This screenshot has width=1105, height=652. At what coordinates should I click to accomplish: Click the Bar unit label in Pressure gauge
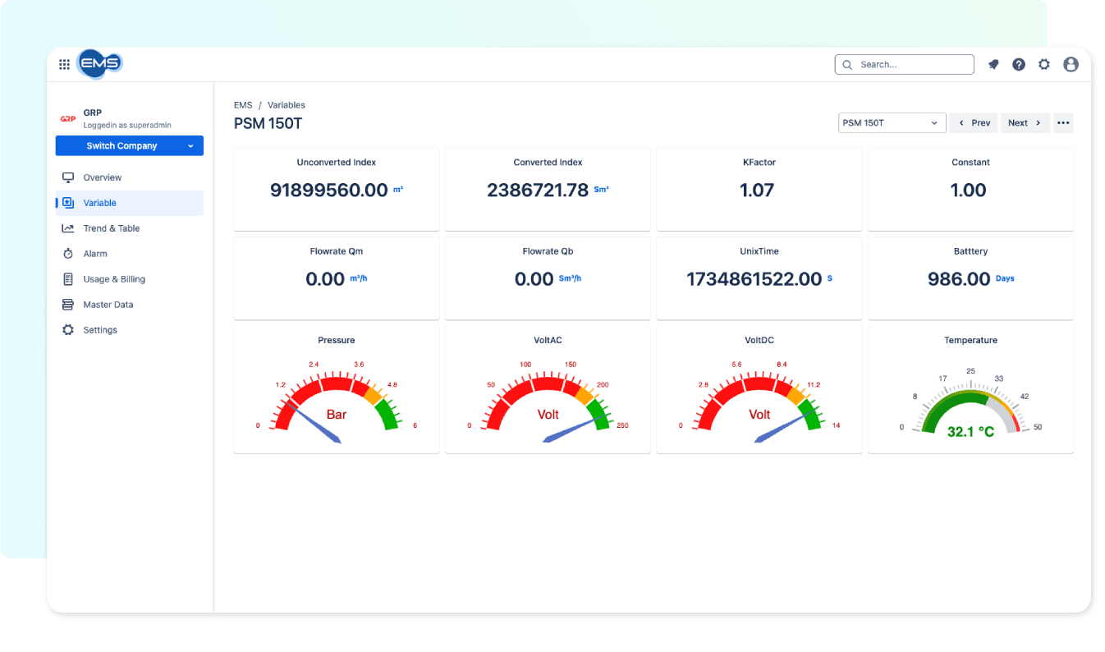click(337, 415)
